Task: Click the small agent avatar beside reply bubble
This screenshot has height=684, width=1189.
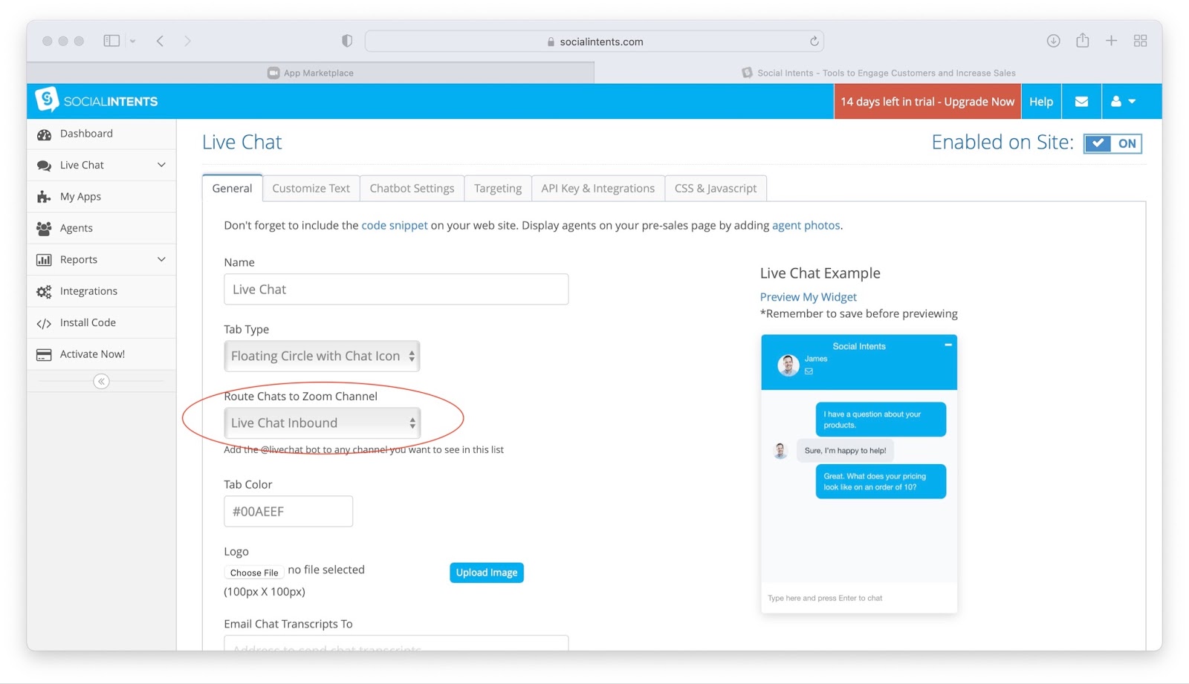Action: pyautogui.click(x=780, y=450)
